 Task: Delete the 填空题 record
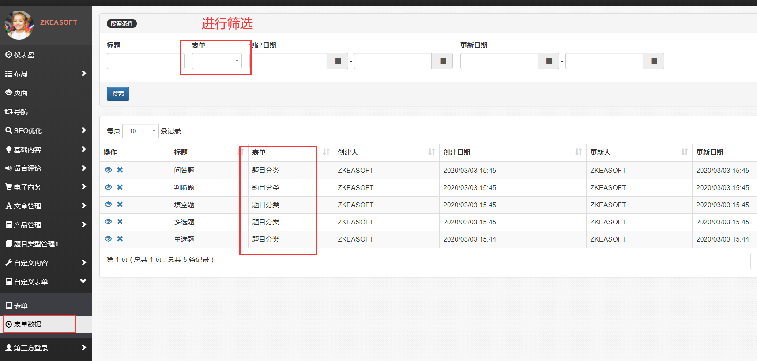pyautogui.click(x=120, y=205)
